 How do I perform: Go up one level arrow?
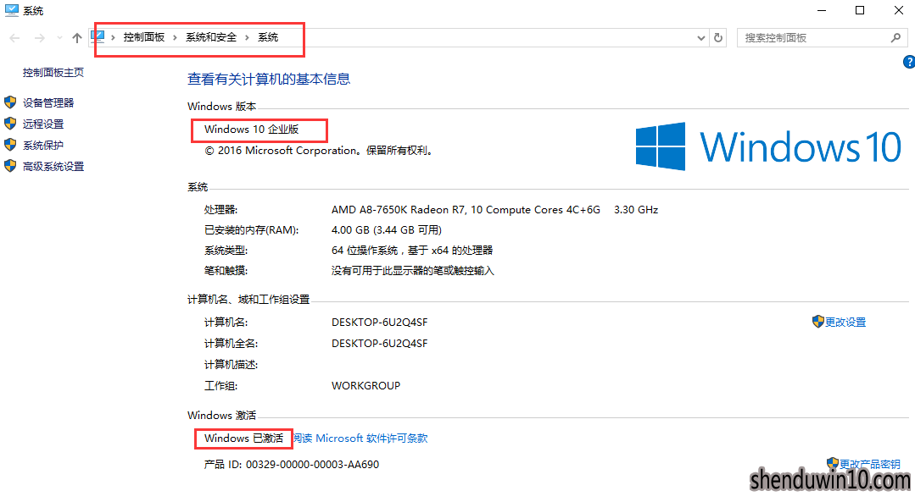click(77, 38)
